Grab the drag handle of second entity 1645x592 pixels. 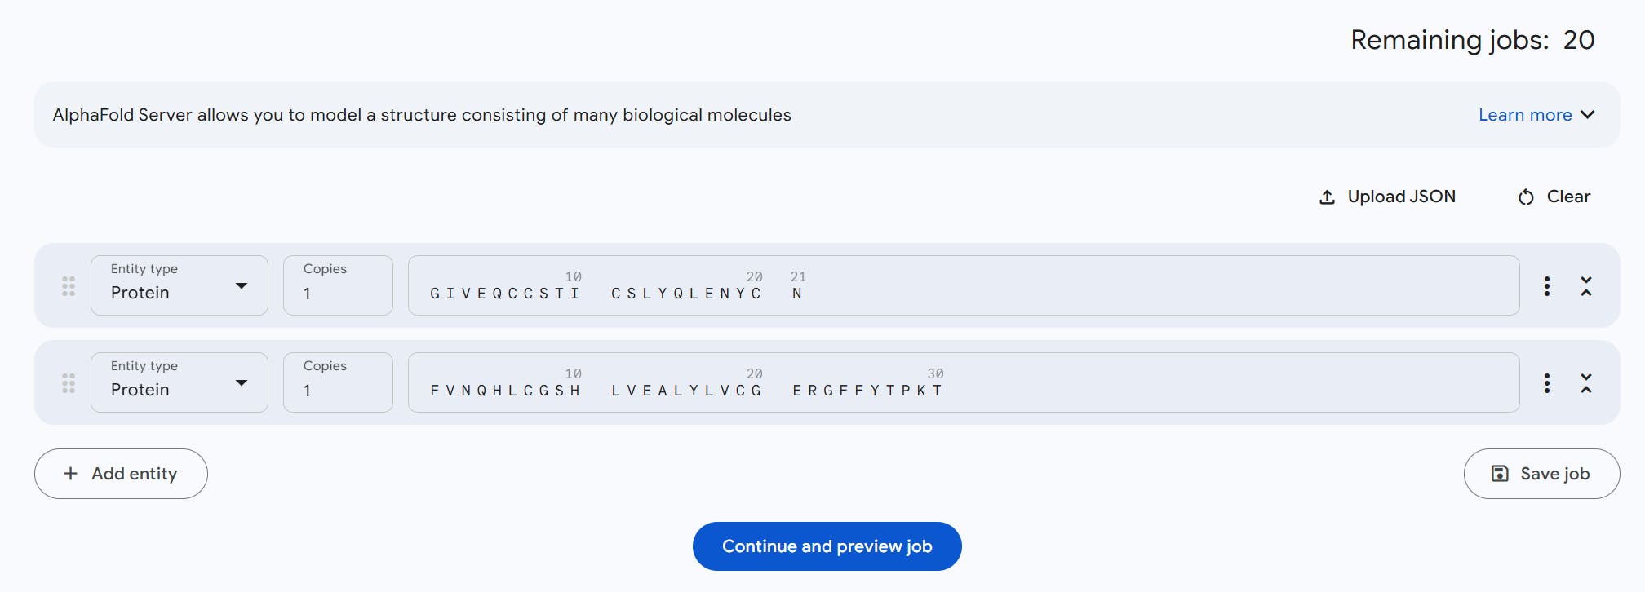(69, 383)
